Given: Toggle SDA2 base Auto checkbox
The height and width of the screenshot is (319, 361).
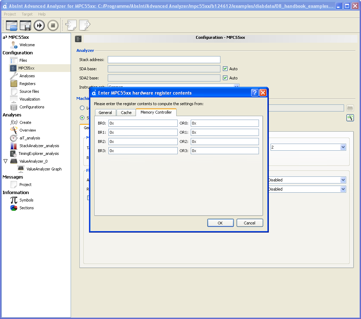Looking at the screenshot, I should coord(225,78).
